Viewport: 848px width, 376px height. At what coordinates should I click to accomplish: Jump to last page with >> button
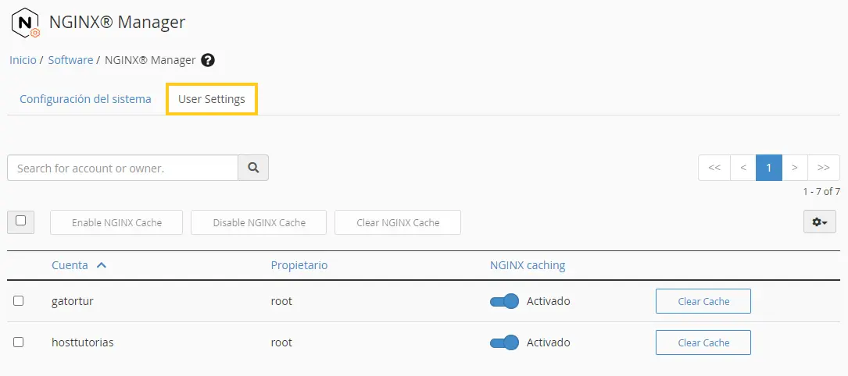pos(824,168)
